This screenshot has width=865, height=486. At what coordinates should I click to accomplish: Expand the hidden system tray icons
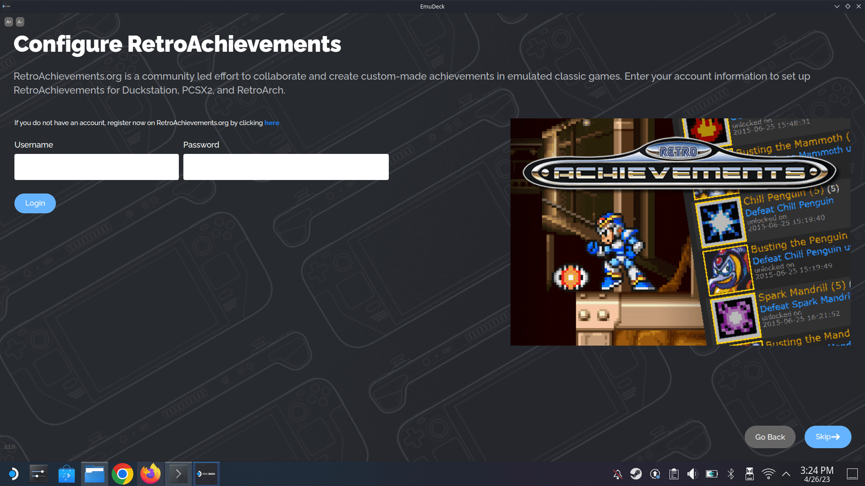(786, 474)
